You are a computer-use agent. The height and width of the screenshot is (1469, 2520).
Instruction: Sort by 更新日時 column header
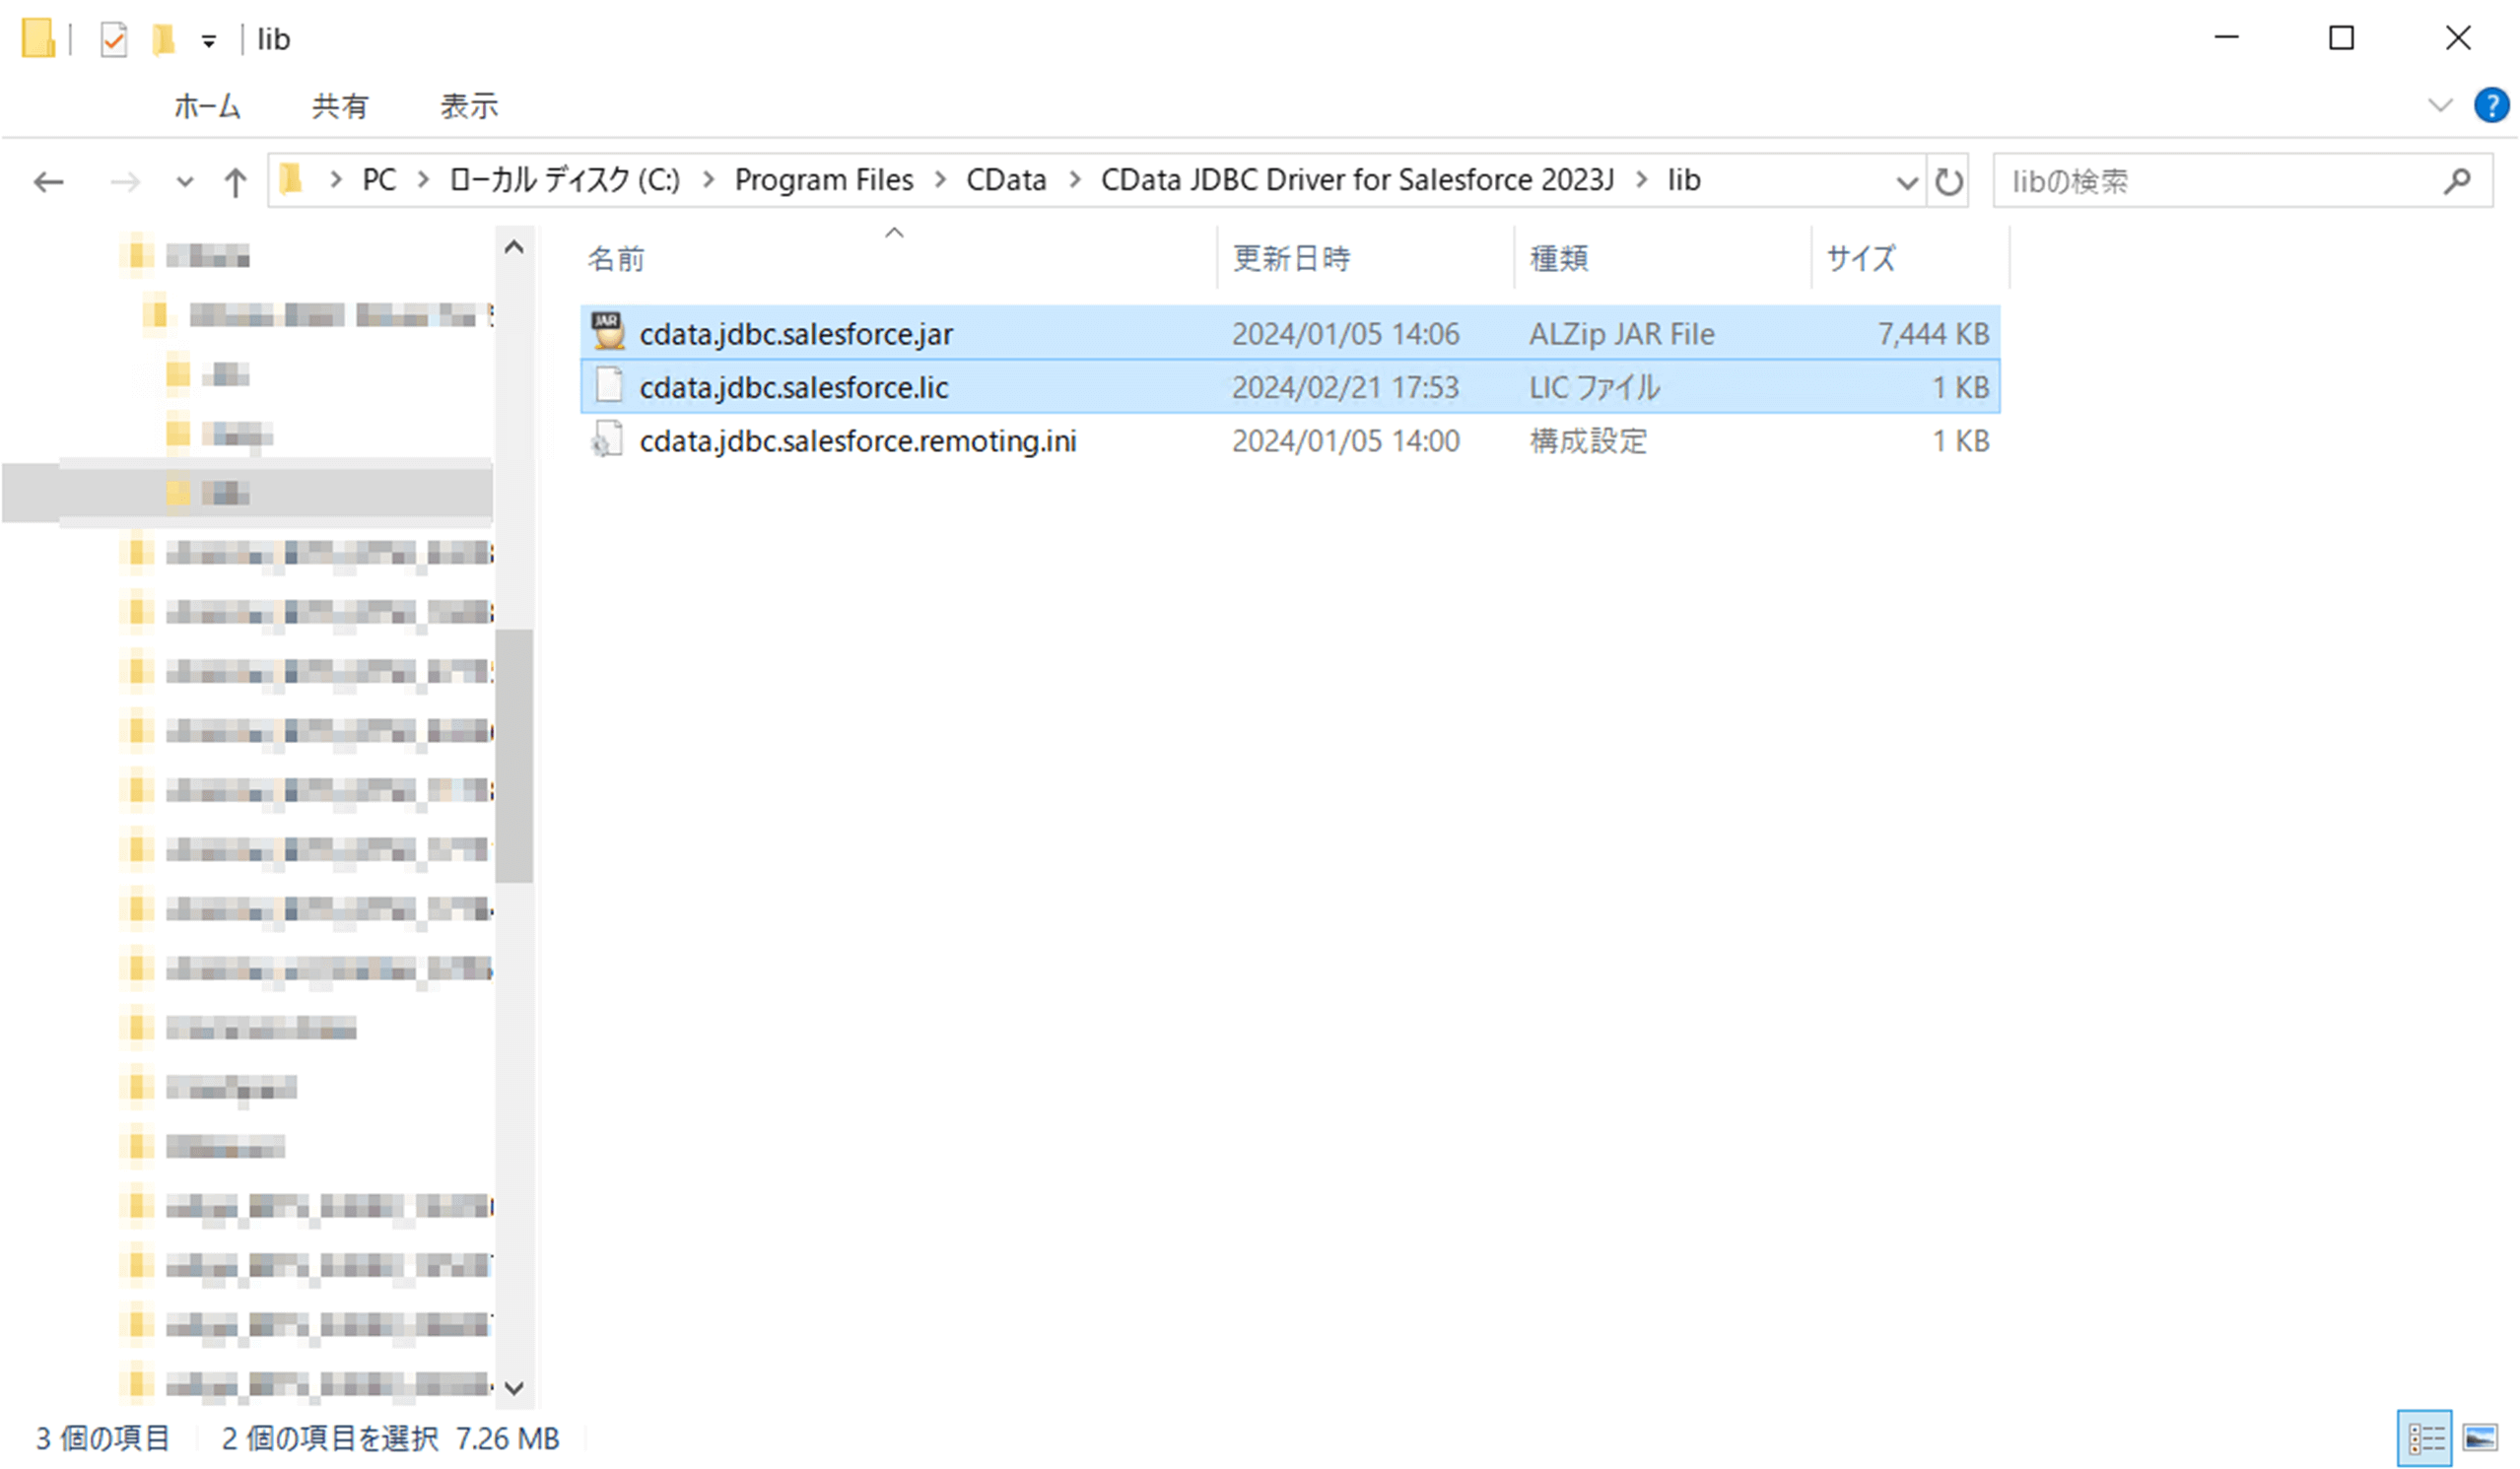(x=1291, y=259)
